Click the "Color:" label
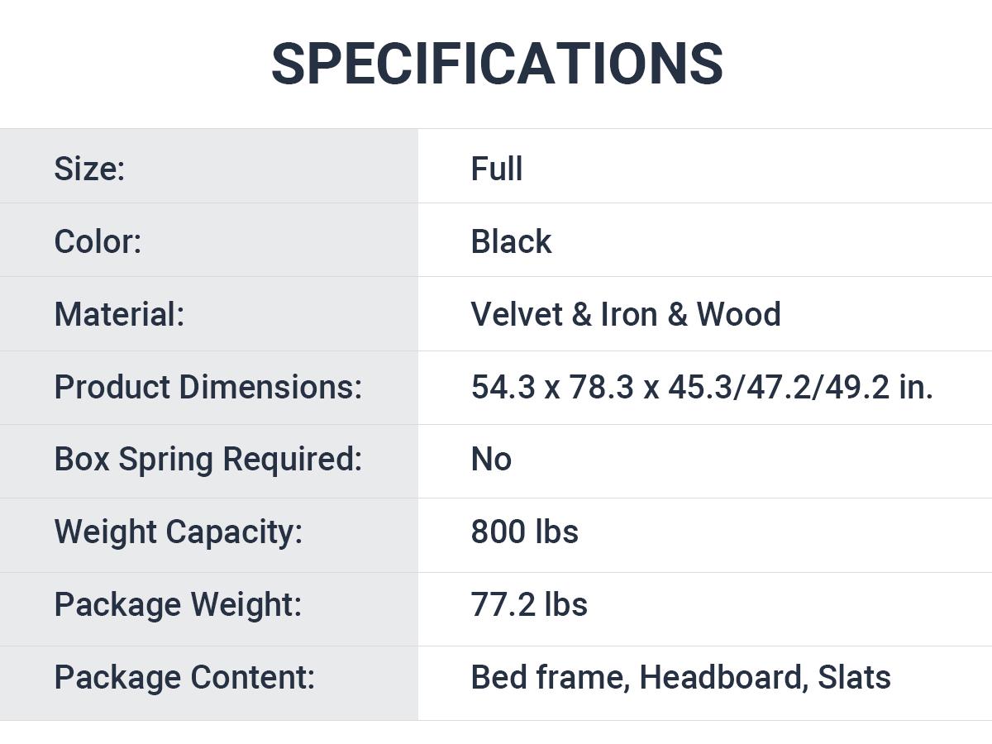The width and height of the screenshot is (992, 744). pos(98,241)
